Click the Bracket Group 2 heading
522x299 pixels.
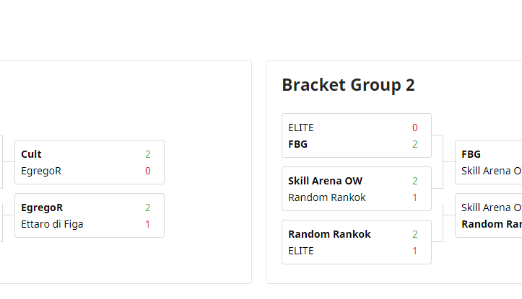[348, 85]
